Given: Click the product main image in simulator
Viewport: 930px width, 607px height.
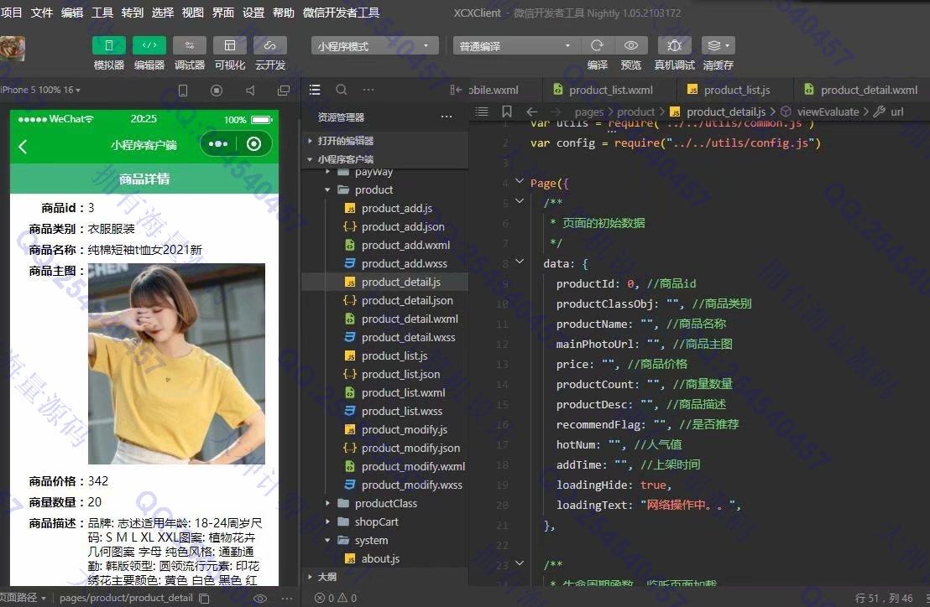Looking at the screenshot, I should coord(176,364).
